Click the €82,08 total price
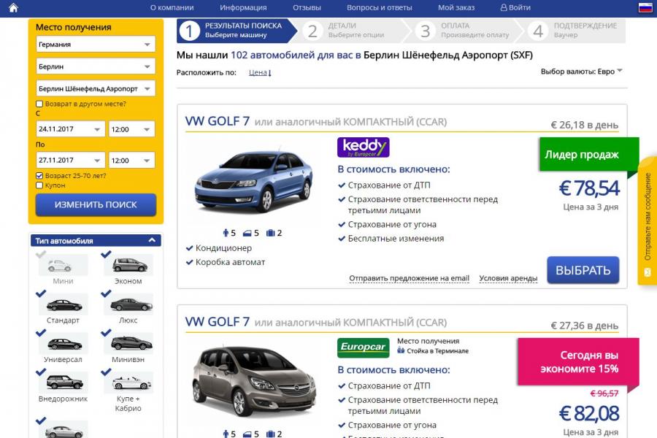Screen dimensions: 657x438 click(x=588, y=414)
